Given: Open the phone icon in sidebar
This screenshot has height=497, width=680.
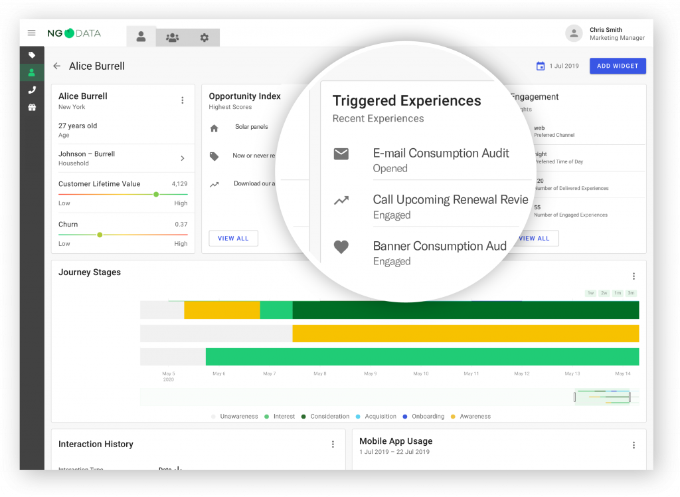Looking at the screenshot, I should coord(32,90).
